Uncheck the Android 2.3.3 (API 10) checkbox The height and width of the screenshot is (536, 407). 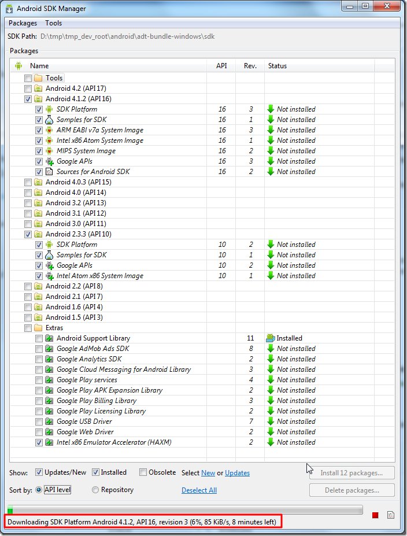pyautogui.click(x=28, y=235)
